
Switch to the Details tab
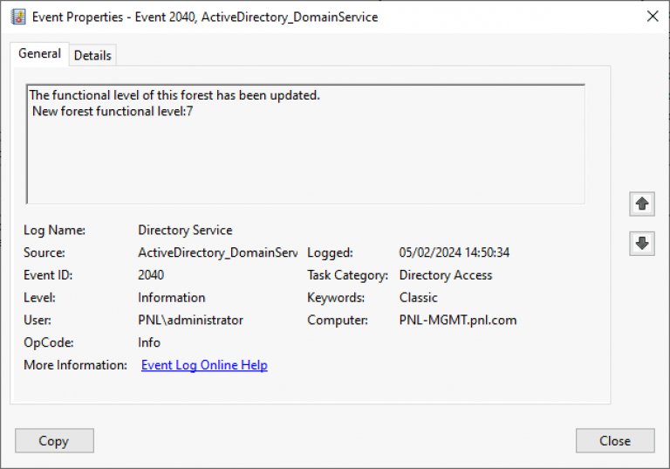[x=92, y=55]
